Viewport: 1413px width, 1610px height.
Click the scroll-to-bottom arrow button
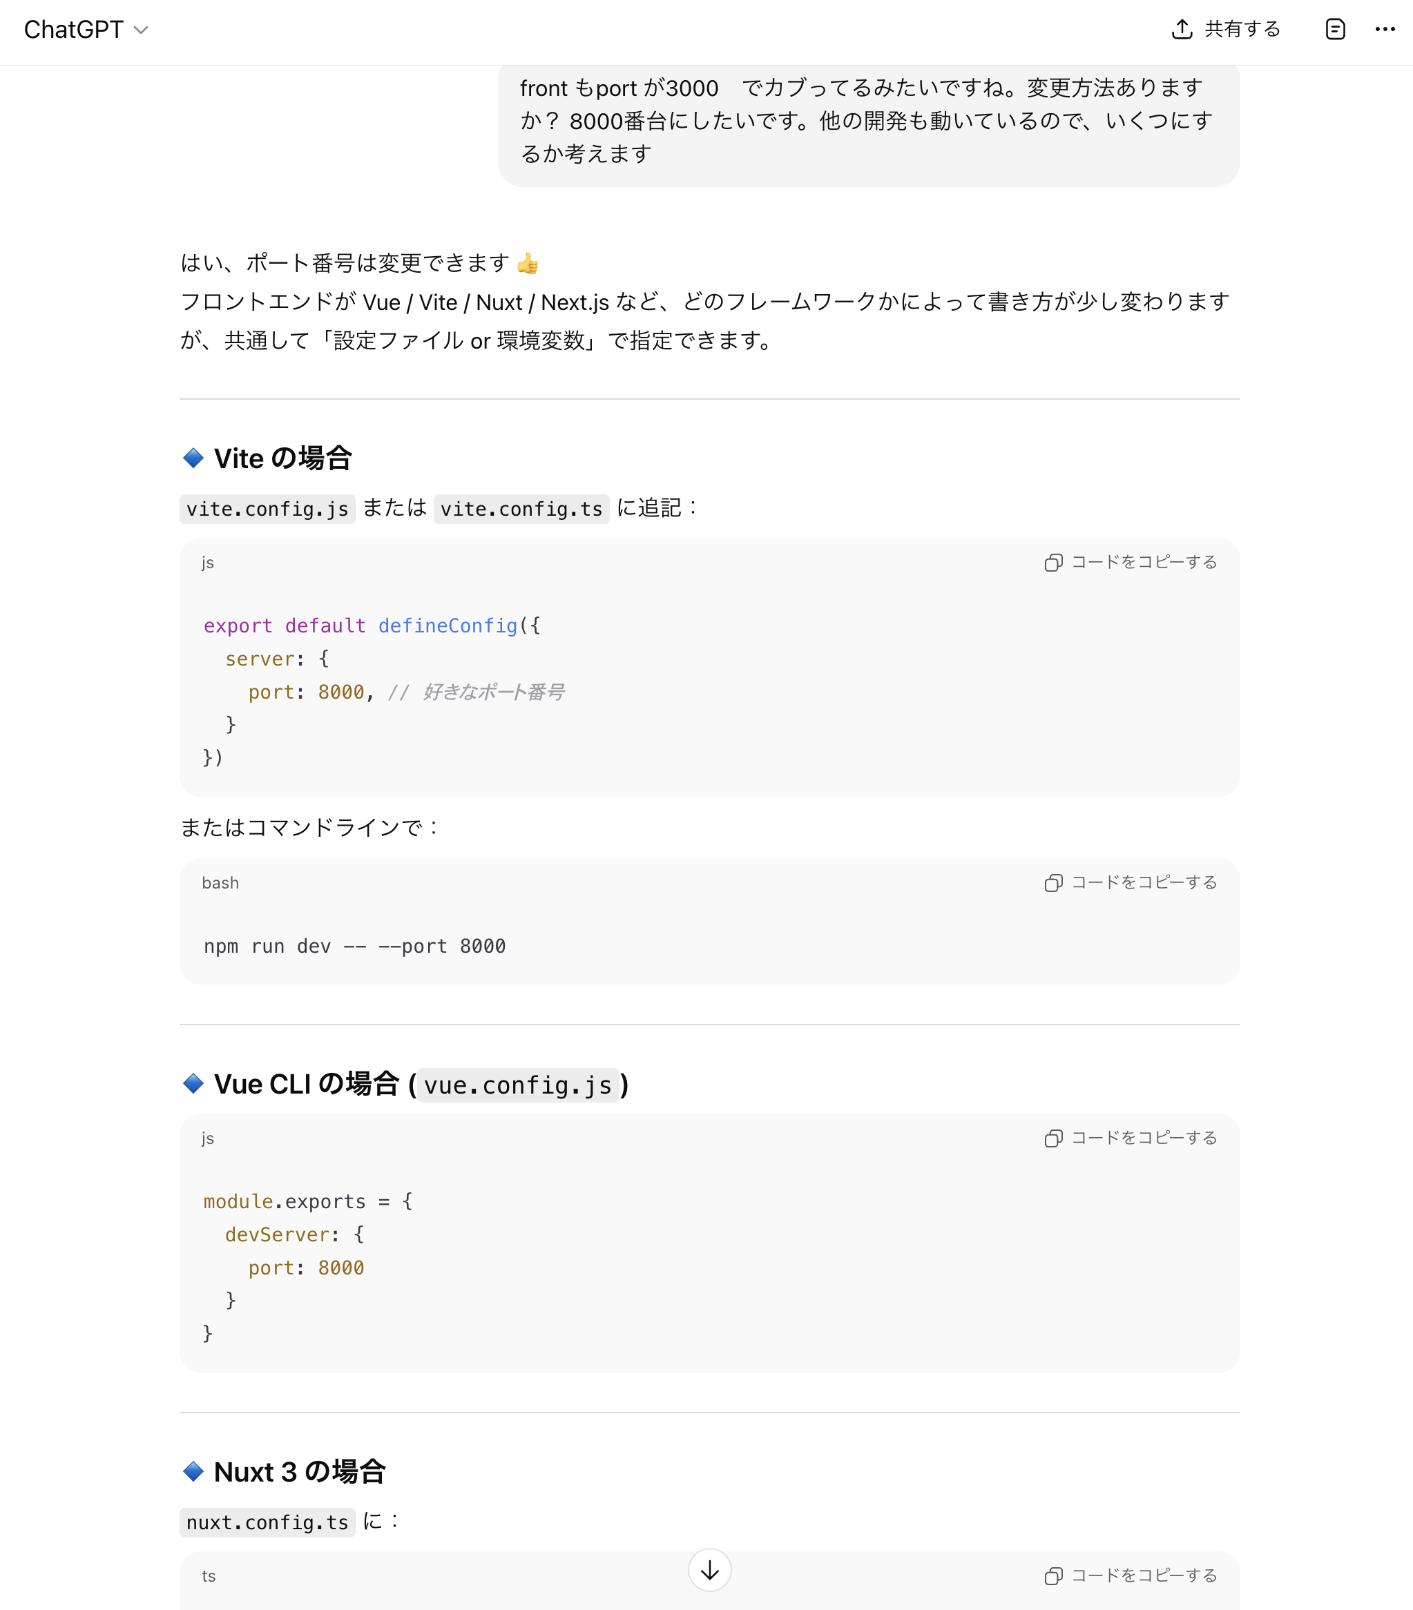click(x=709, y=1570)
